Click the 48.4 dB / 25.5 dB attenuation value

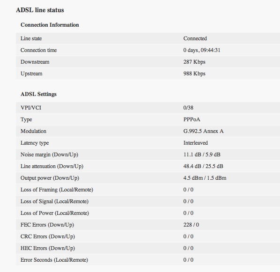pyautogui.click(x=203, y=166)
